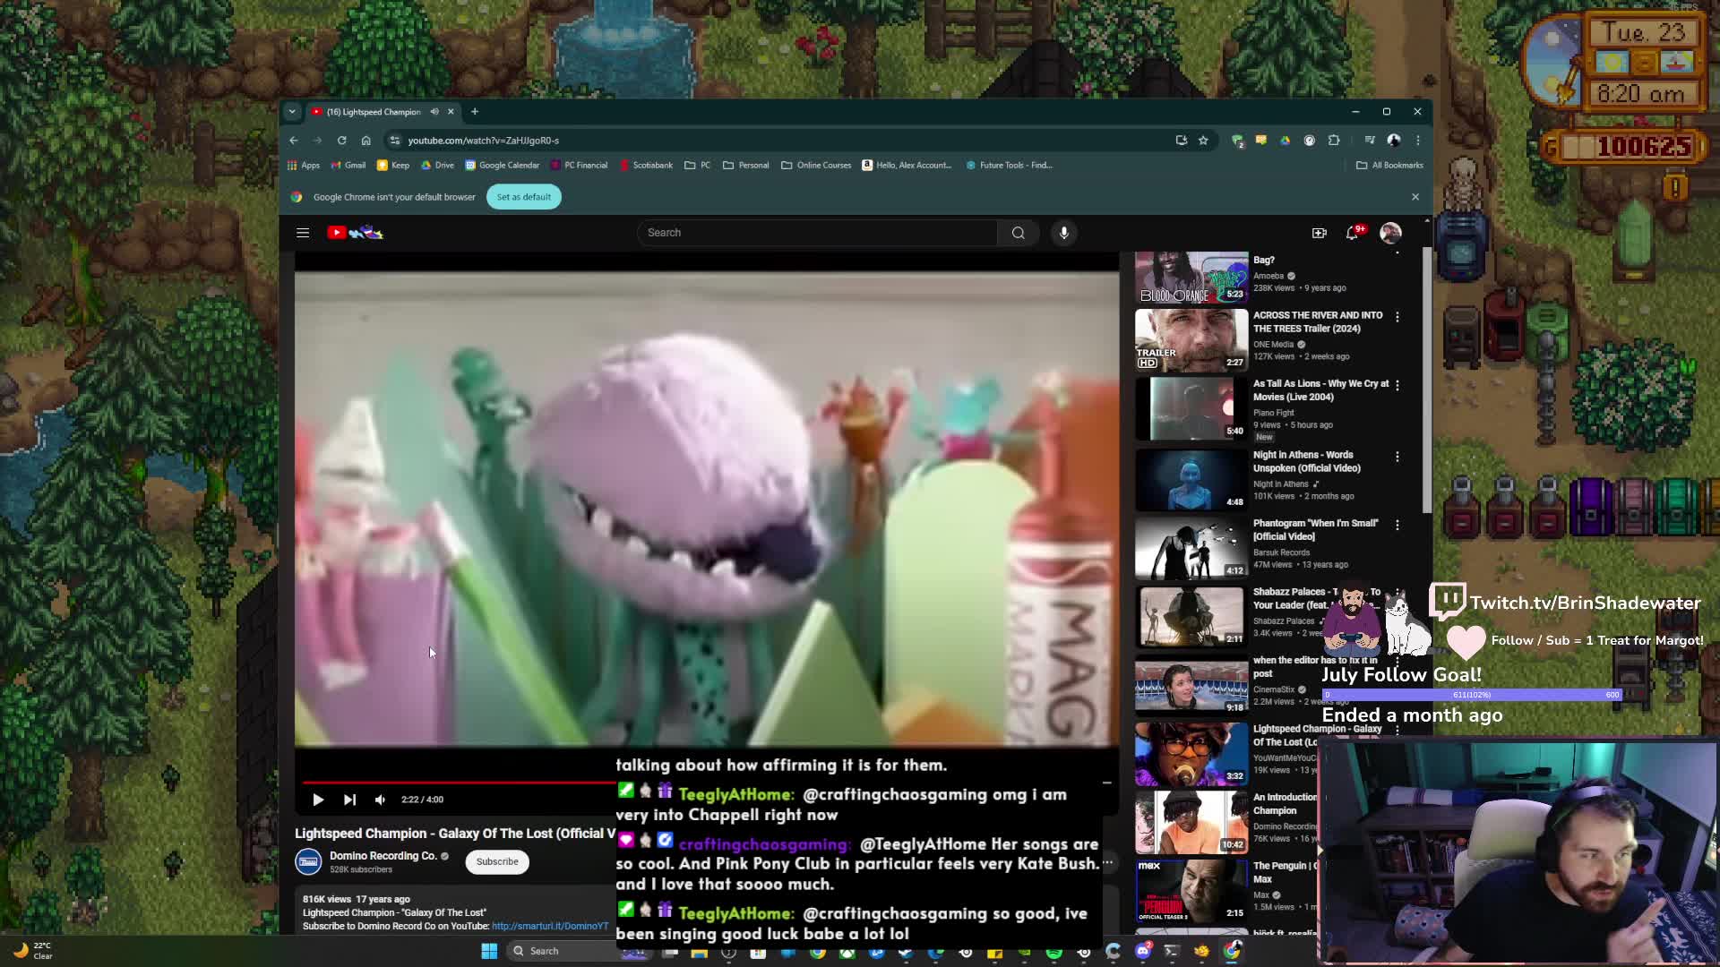Viewport: 1720px width, 967px height.
Task: Open YouTube hamburger guide menu
Action: click(x=303, y=233)
